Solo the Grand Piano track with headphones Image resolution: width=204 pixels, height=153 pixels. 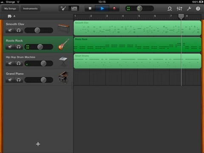coord(19,80)
